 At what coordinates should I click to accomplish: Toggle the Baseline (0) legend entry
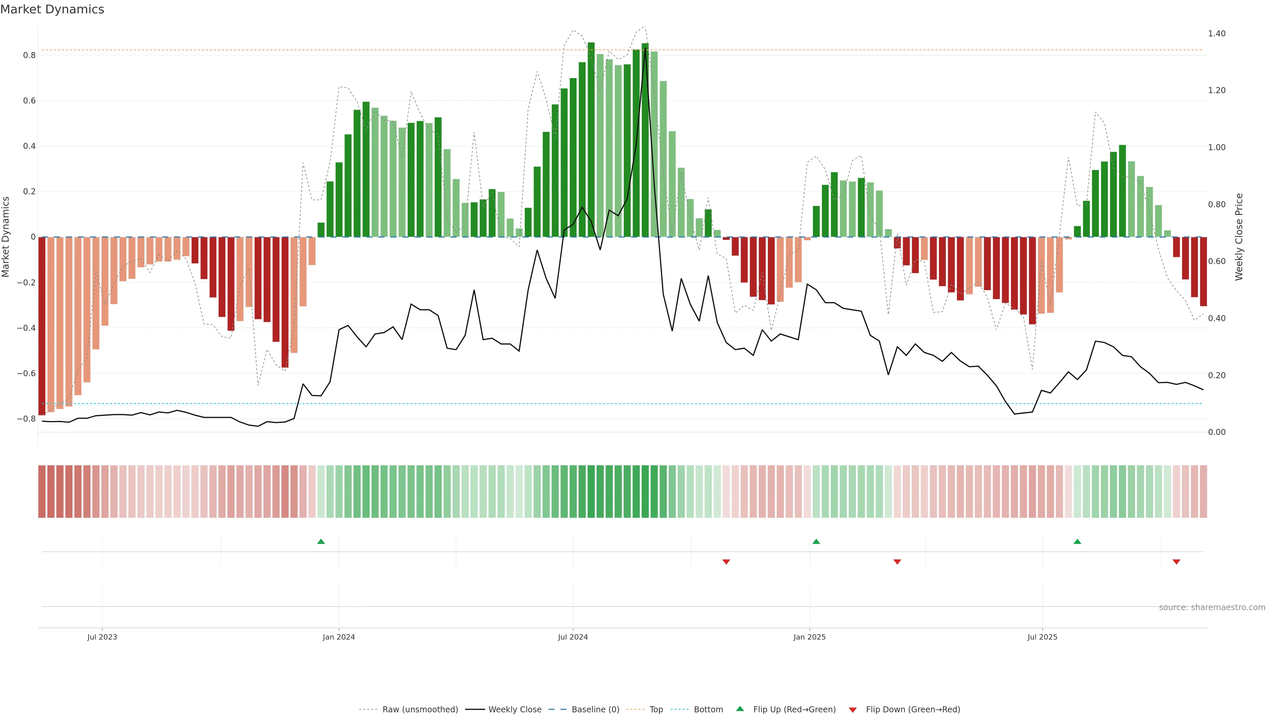point(595,710)
